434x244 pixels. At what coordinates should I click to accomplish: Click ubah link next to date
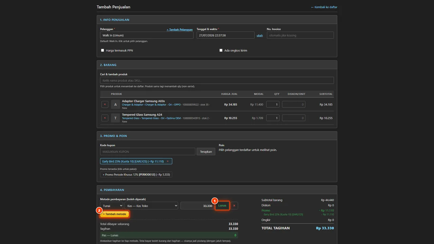pyautogui.click(x=260, y=35)
